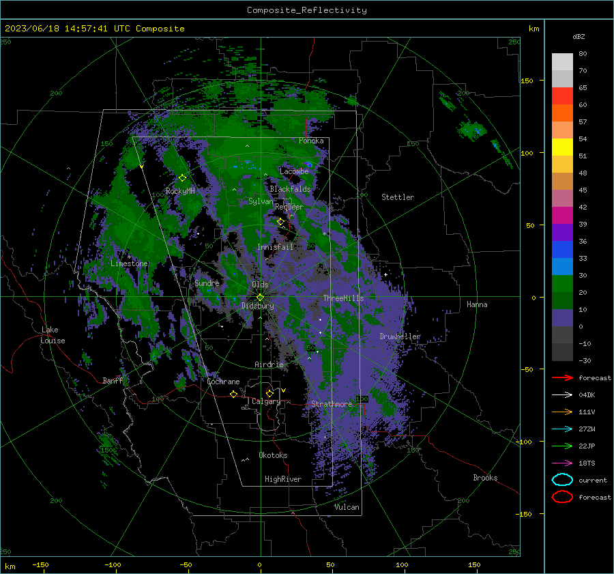Select the slate purple 0-10 dBZ swatch
Viewport: 614px width, 574px height.
click(x=562, y=318)
